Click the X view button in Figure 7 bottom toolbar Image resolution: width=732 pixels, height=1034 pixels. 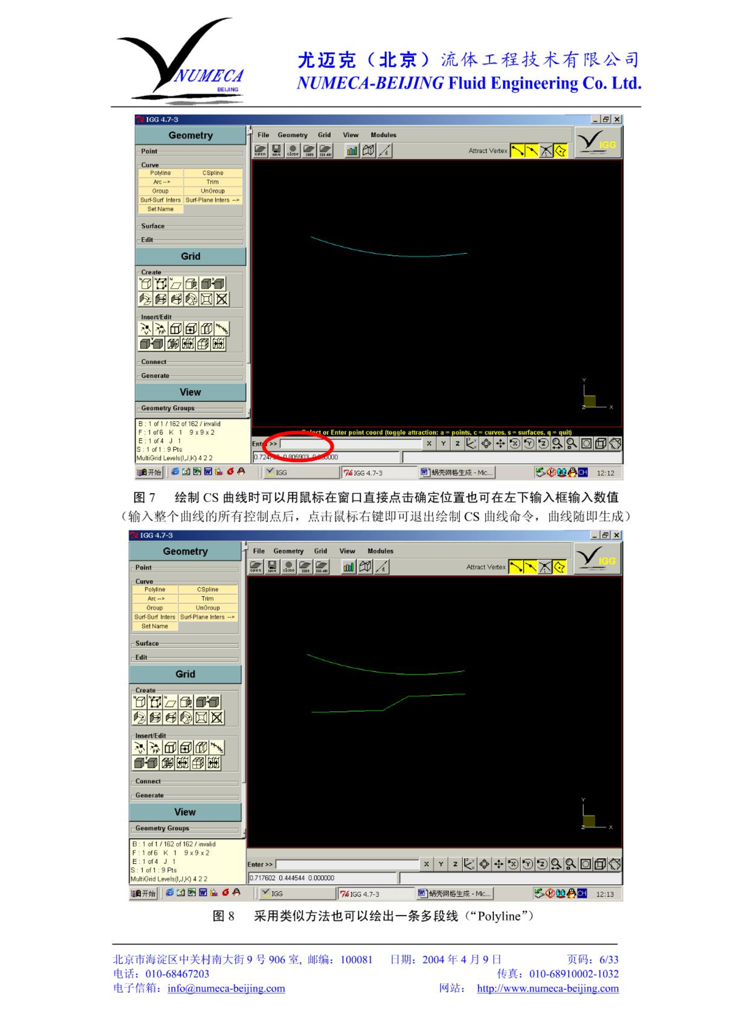(429, 444)
